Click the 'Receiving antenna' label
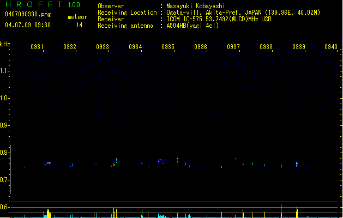The height and width of the screenshot is (218, 343). coord(125,26)
